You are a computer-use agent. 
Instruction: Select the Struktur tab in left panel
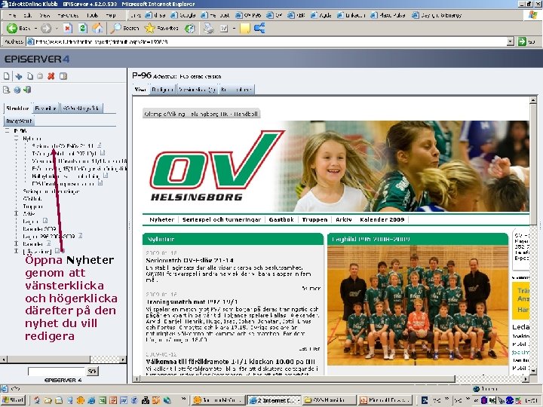(x=17, y=109)
